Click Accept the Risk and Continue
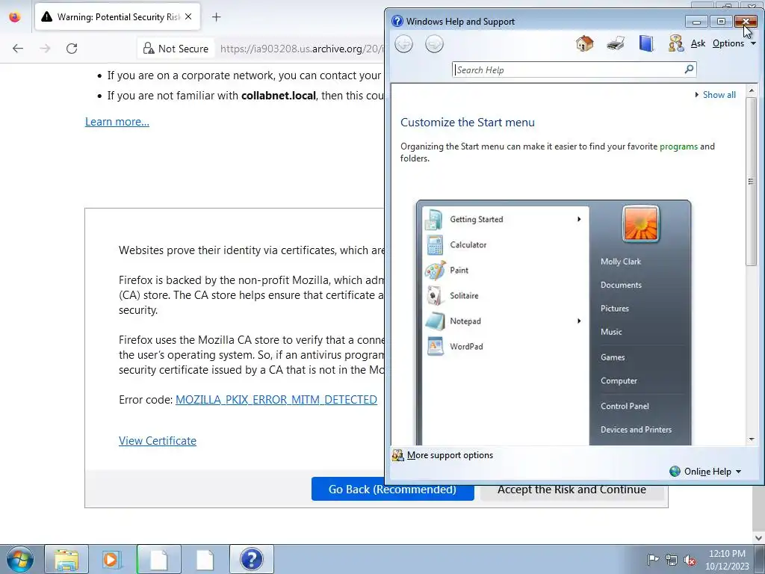This screenshot has width=765, height=574. coord(572,490)
